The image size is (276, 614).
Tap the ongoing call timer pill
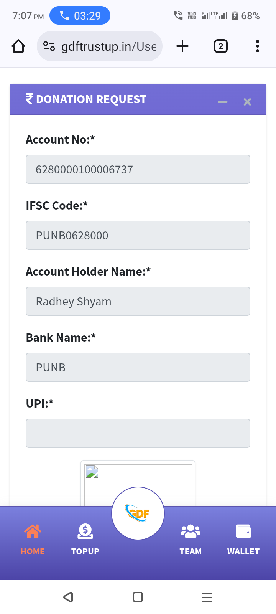tap(80, 16)
